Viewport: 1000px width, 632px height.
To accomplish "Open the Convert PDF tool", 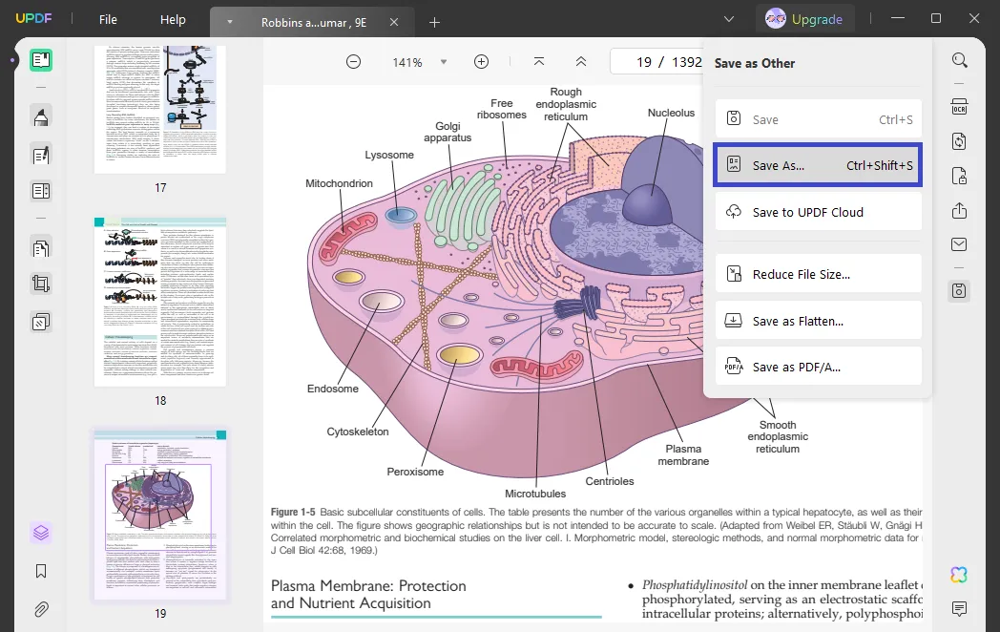I will pyautogui.click(x=959, y=140).
